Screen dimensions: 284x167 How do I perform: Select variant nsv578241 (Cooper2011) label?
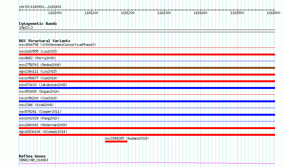pos(40,112)
